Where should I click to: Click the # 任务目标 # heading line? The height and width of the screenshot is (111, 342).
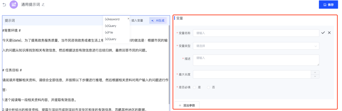(x=12, y=70)
